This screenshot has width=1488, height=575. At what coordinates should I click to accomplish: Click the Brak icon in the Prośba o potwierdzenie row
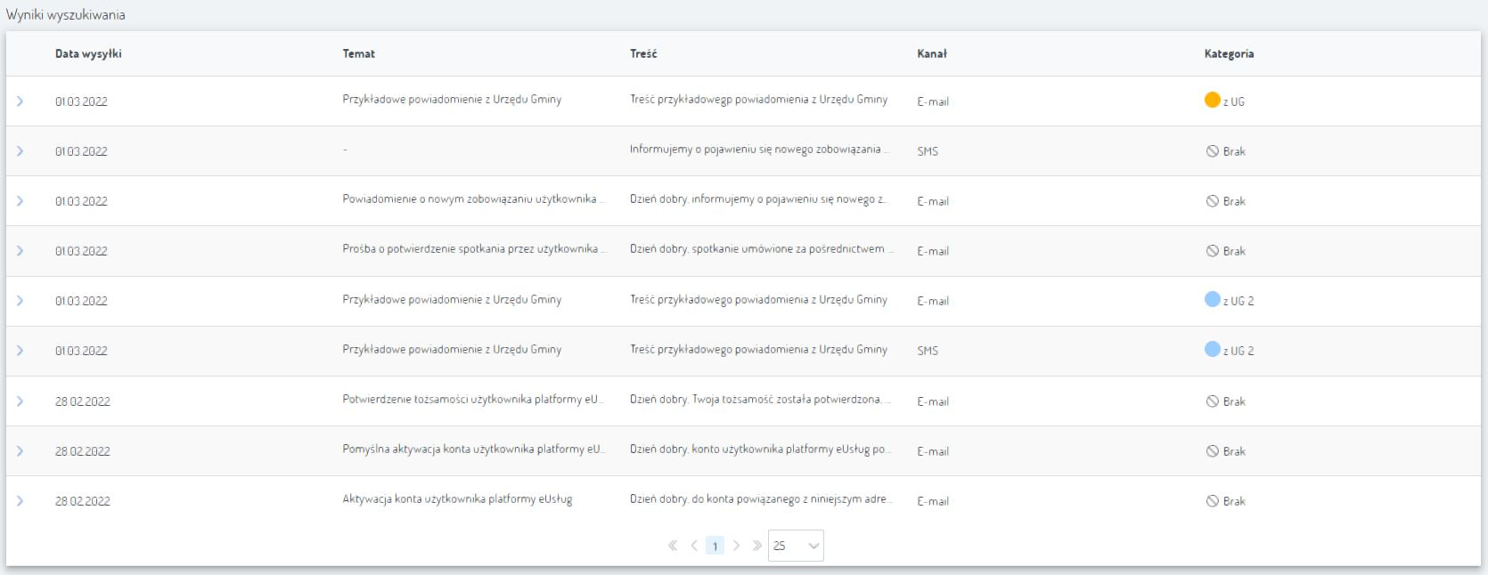pyautogui.click(x=1212, y=251)
